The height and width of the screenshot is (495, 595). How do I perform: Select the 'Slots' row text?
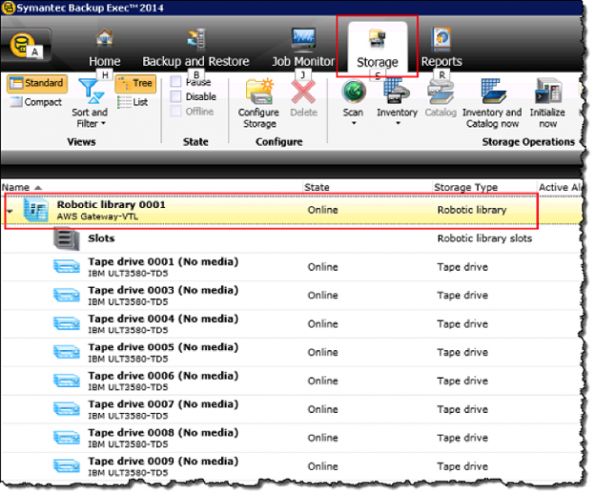[101, 238]
